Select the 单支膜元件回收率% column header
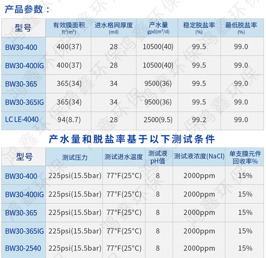Viewport: 266px width, 258px height. tap(245, 157)
